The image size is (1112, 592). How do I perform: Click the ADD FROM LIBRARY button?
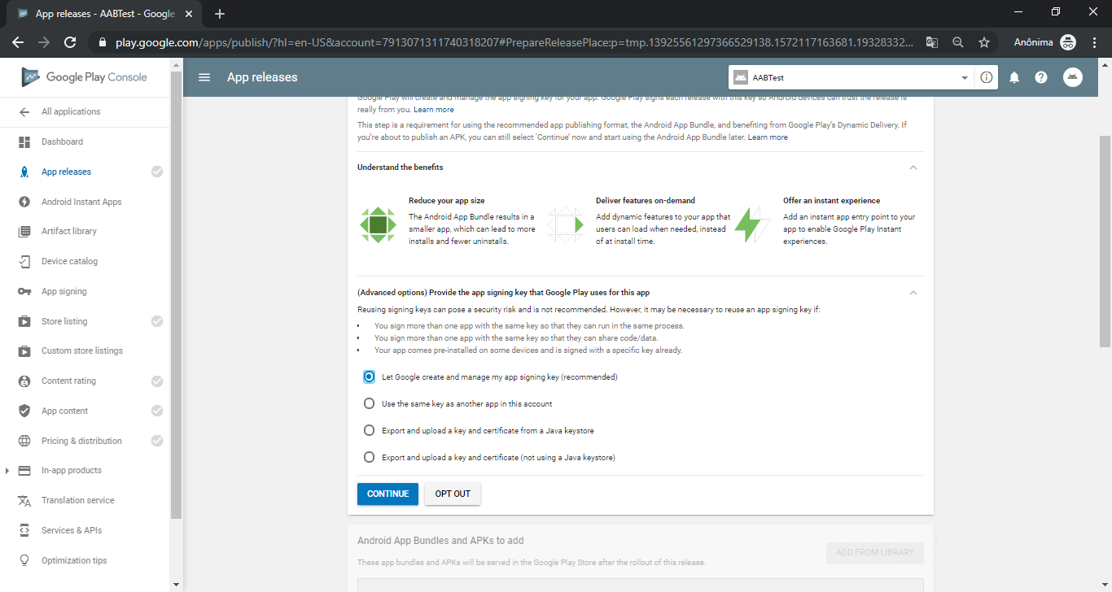875,552
